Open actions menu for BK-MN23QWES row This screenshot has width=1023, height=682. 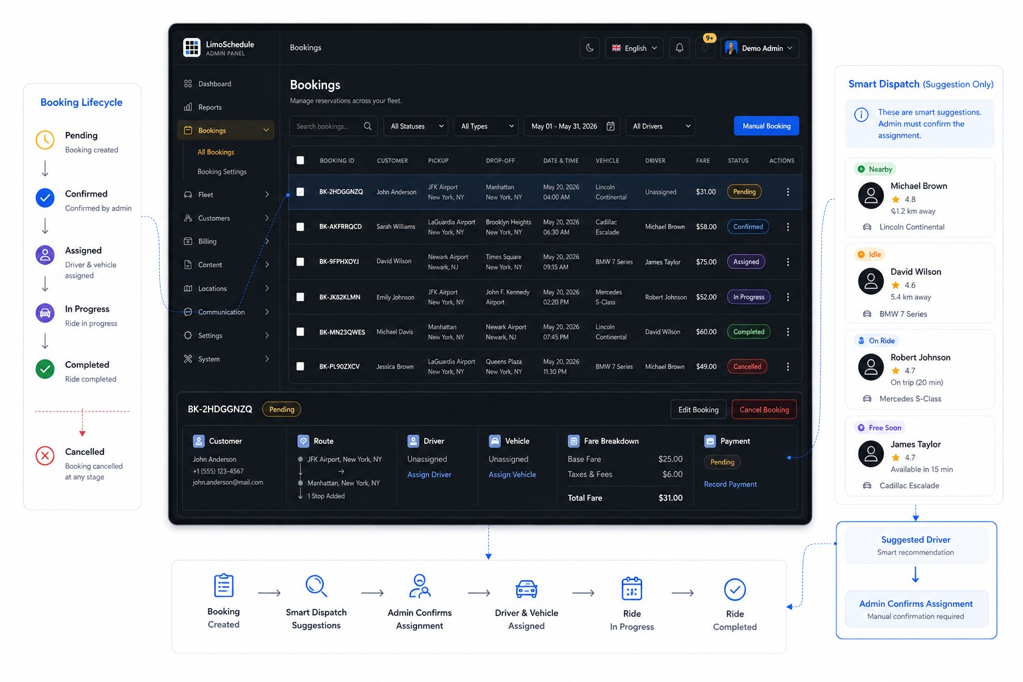tap(788, 332)
